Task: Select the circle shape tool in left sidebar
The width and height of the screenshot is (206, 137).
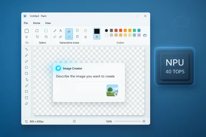Action: 26,67
